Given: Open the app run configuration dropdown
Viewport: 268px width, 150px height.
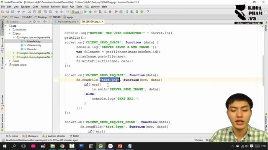Looking at the screenshot, I should (x=77, y=12).
